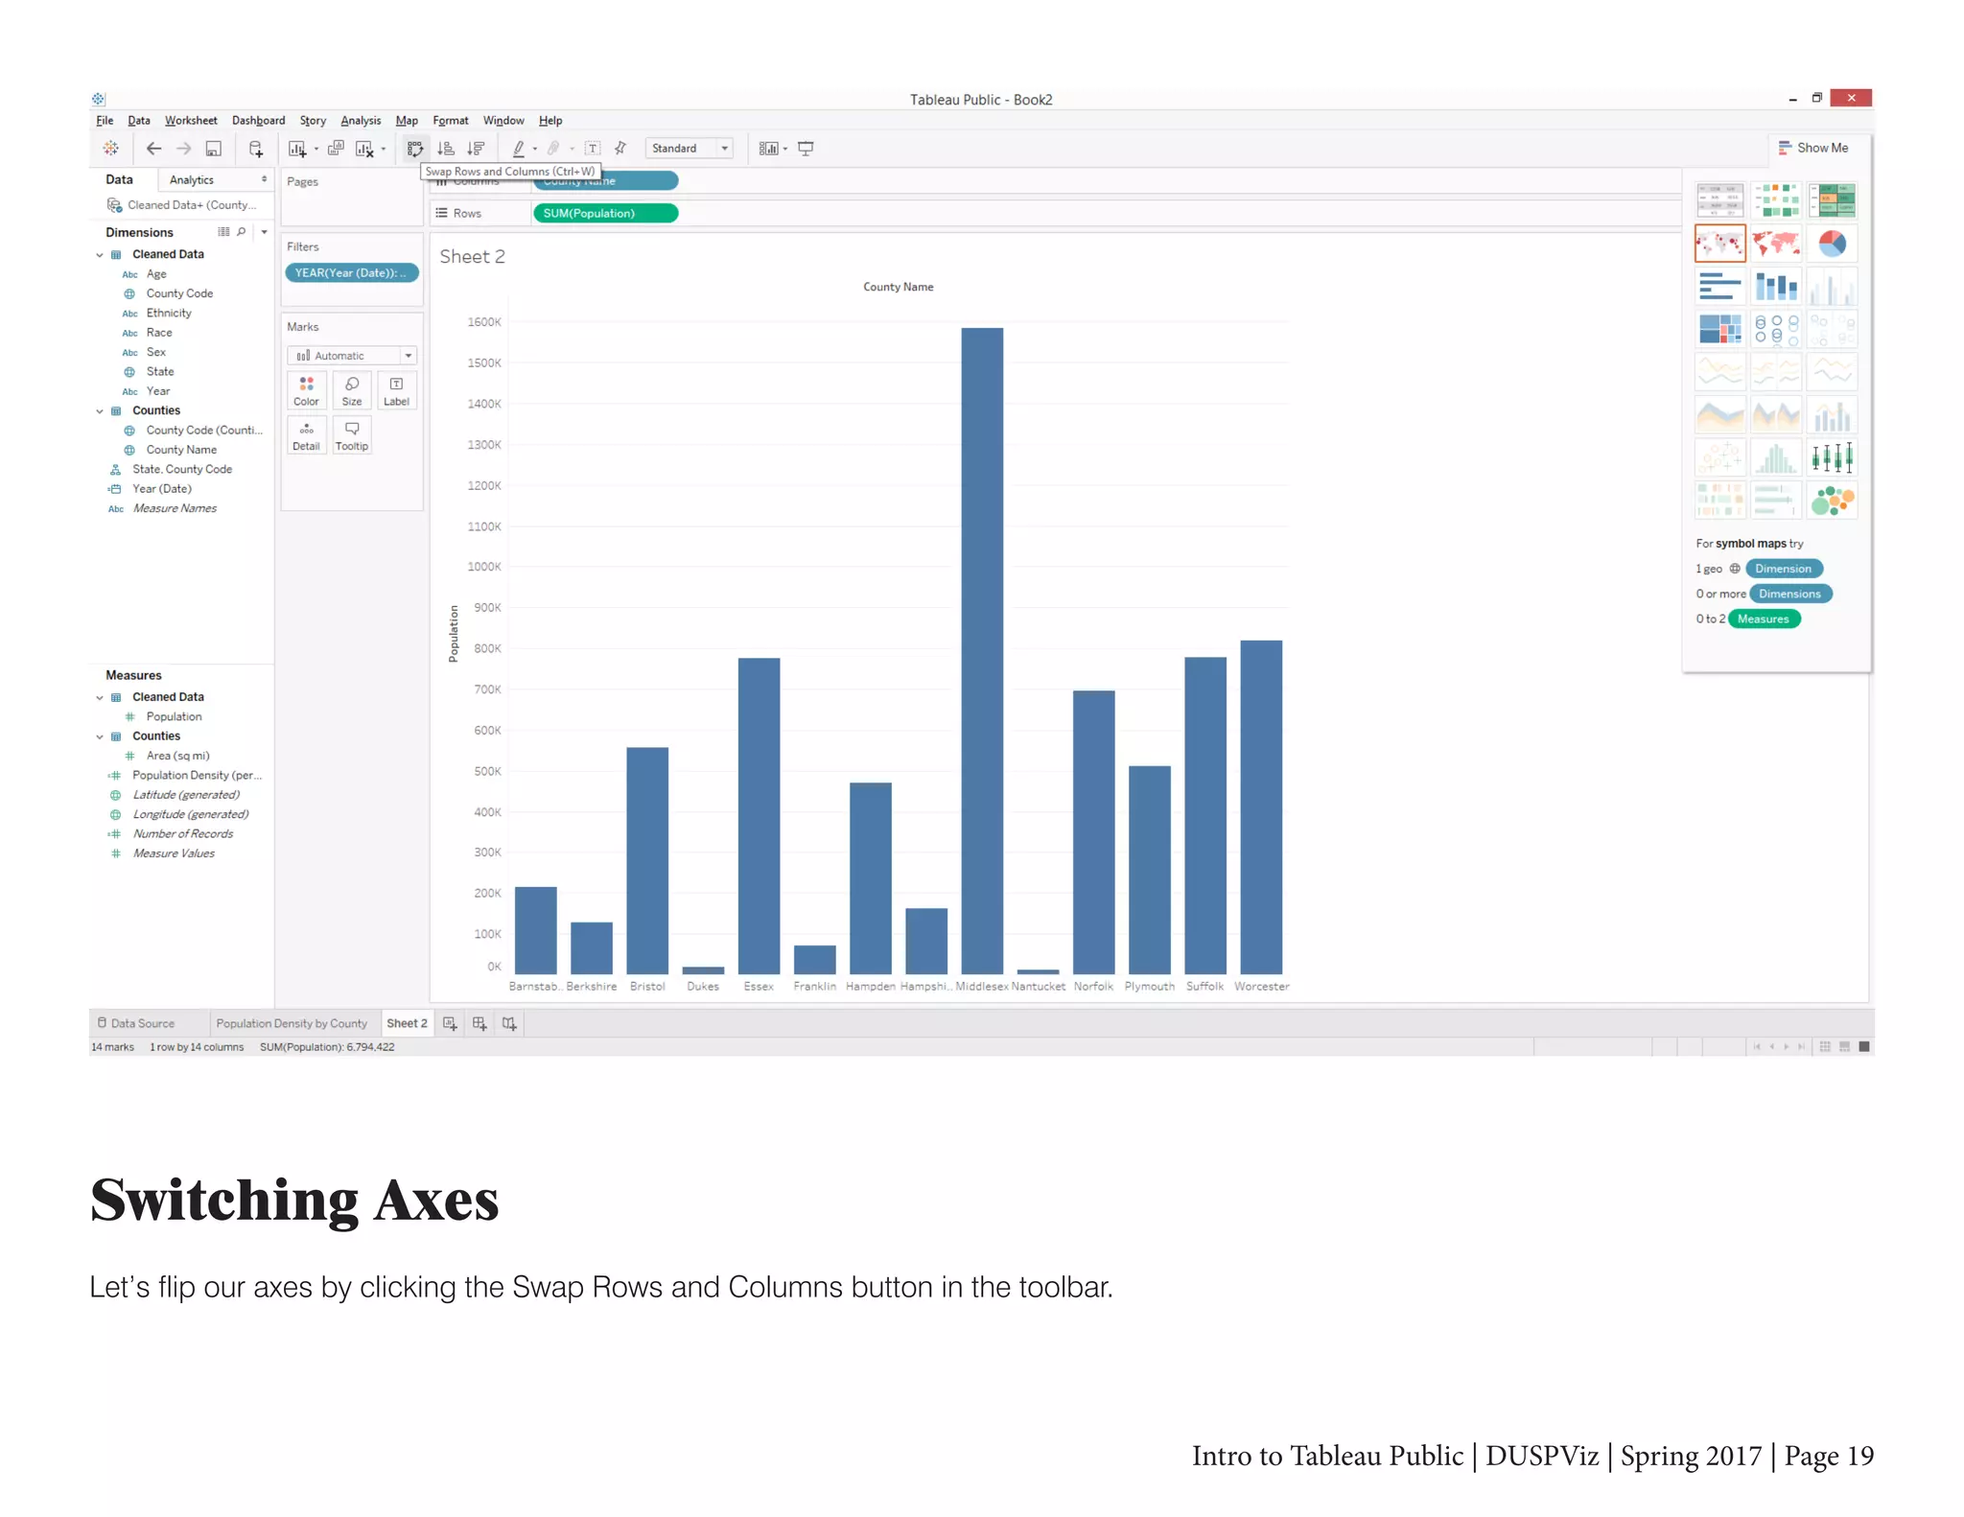Open the Show/Hide Cards dropdown arrow

tap(785, 150)
